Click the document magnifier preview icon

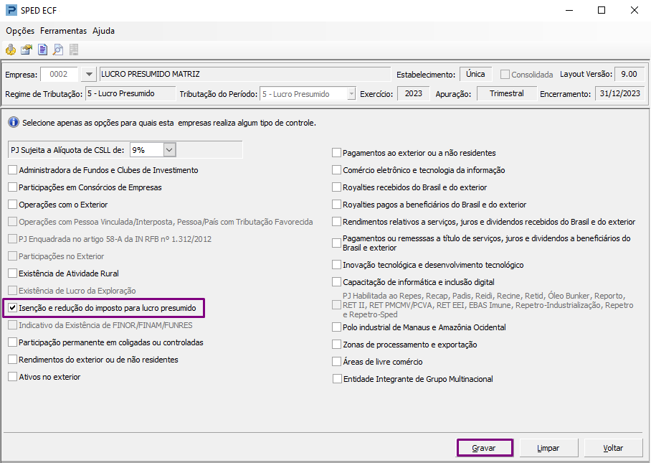(58, 50)
